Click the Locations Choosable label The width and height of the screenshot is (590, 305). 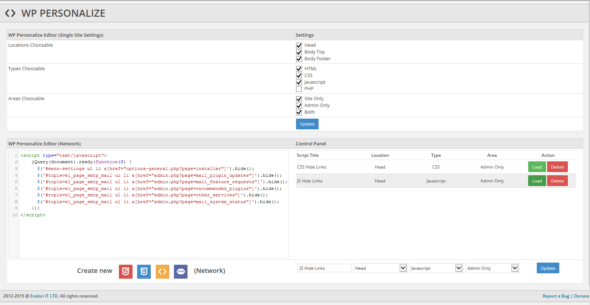(x=30, y=45)
